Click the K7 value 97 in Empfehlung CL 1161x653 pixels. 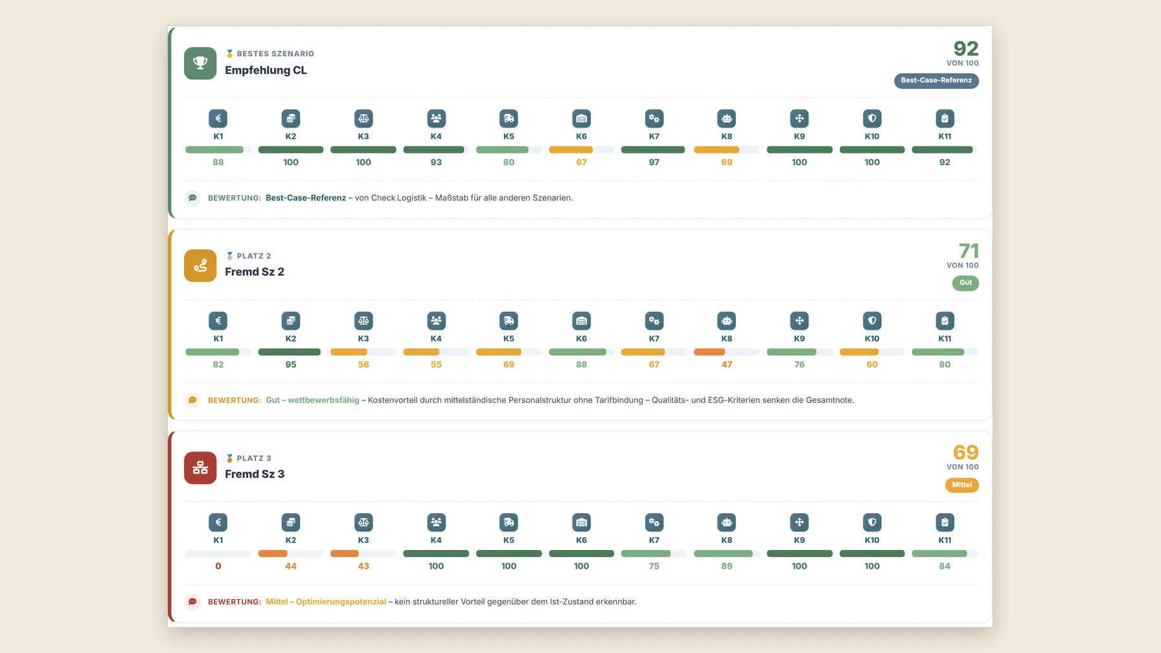tap(654, 163)
